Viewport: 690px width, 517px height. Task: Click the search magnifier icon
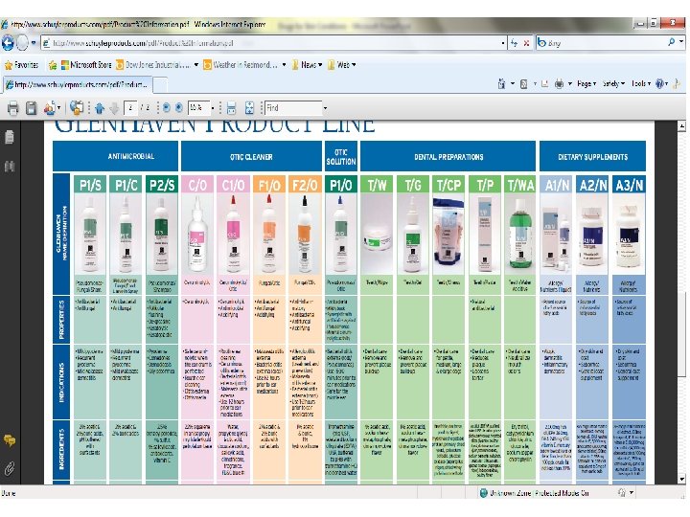[671, 42]
